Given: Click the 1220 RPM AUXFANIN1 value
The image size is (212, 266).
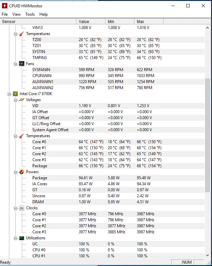Looking at the screenshot, I should coord(87,82).
